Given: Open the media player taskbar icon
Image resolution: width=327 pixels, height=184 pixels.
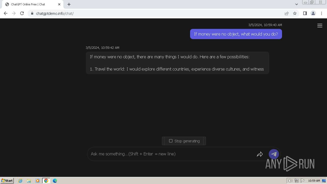Looking at the screenshot, I should [38, 181].
